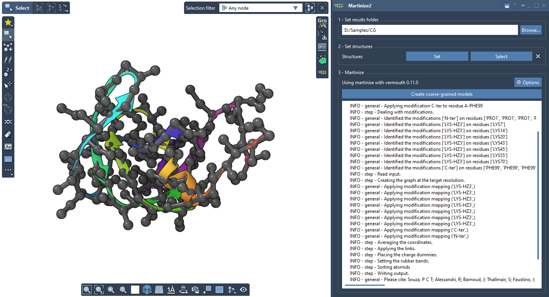Select the add atoms tool
Screen dimensions: 549x297
pyautogui.click(x=8, y=47)
